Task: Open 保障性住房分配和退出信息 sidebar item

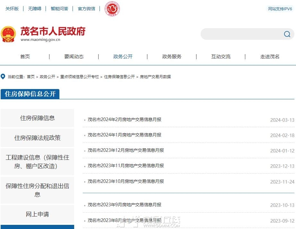Action: (37, 190)
